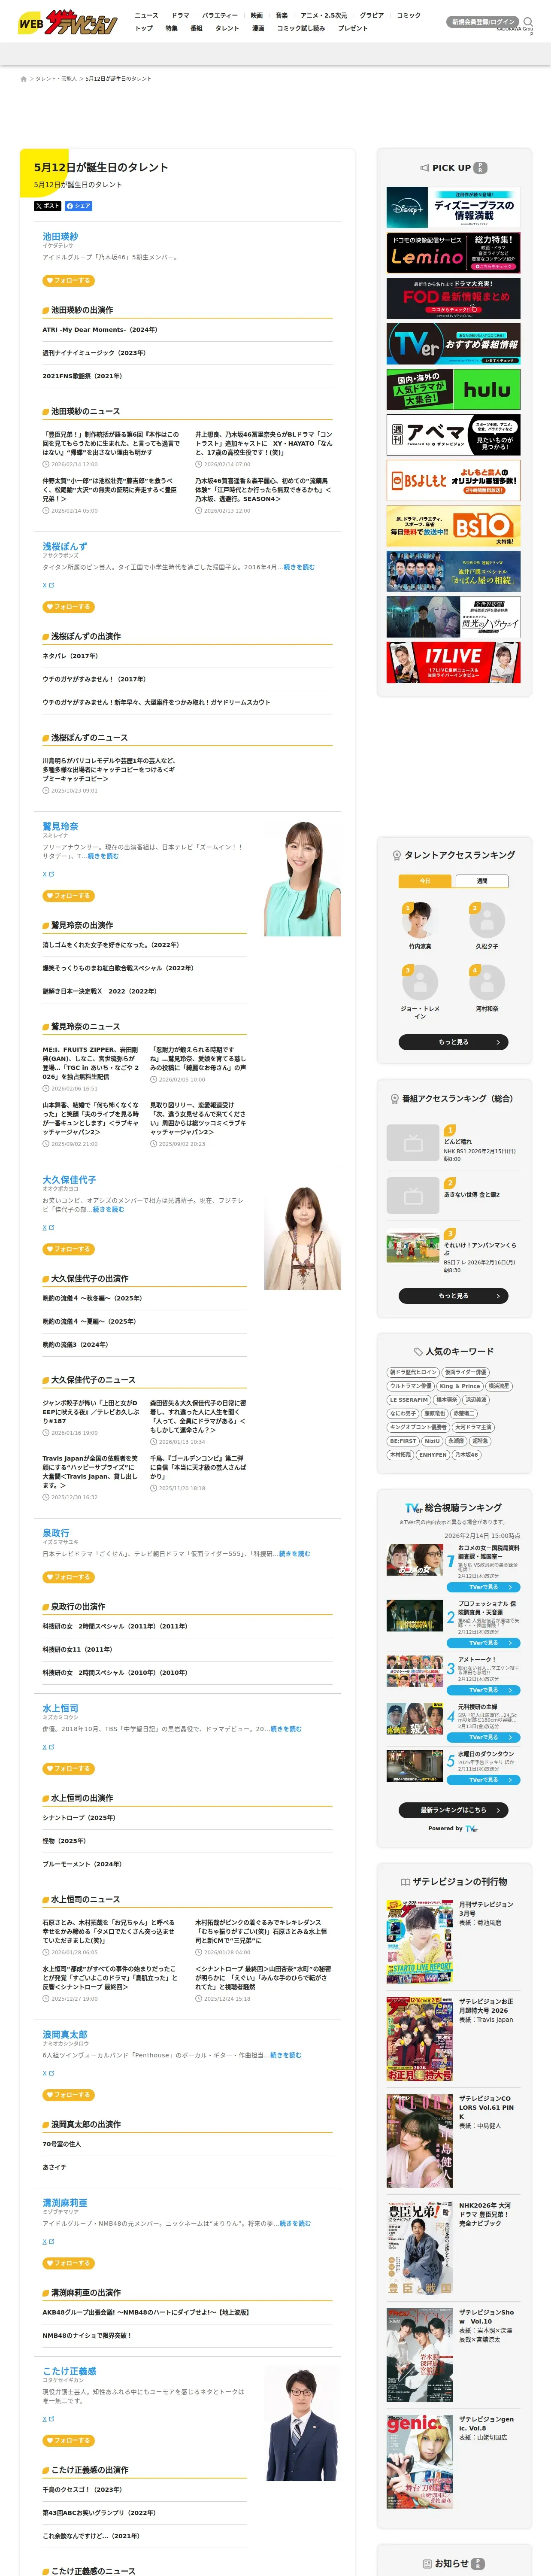Open the ニュース menu item

[x=146, y=15]
